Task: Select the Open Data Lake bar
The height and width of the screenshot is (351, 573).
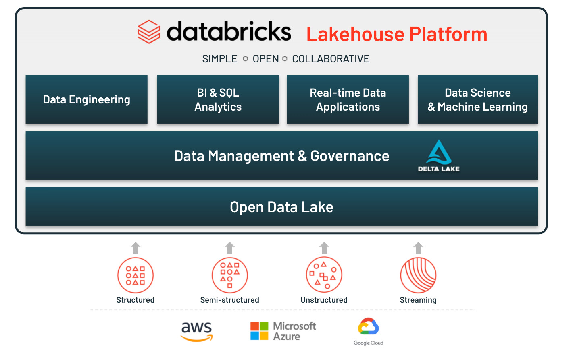Action: [282, 206]
